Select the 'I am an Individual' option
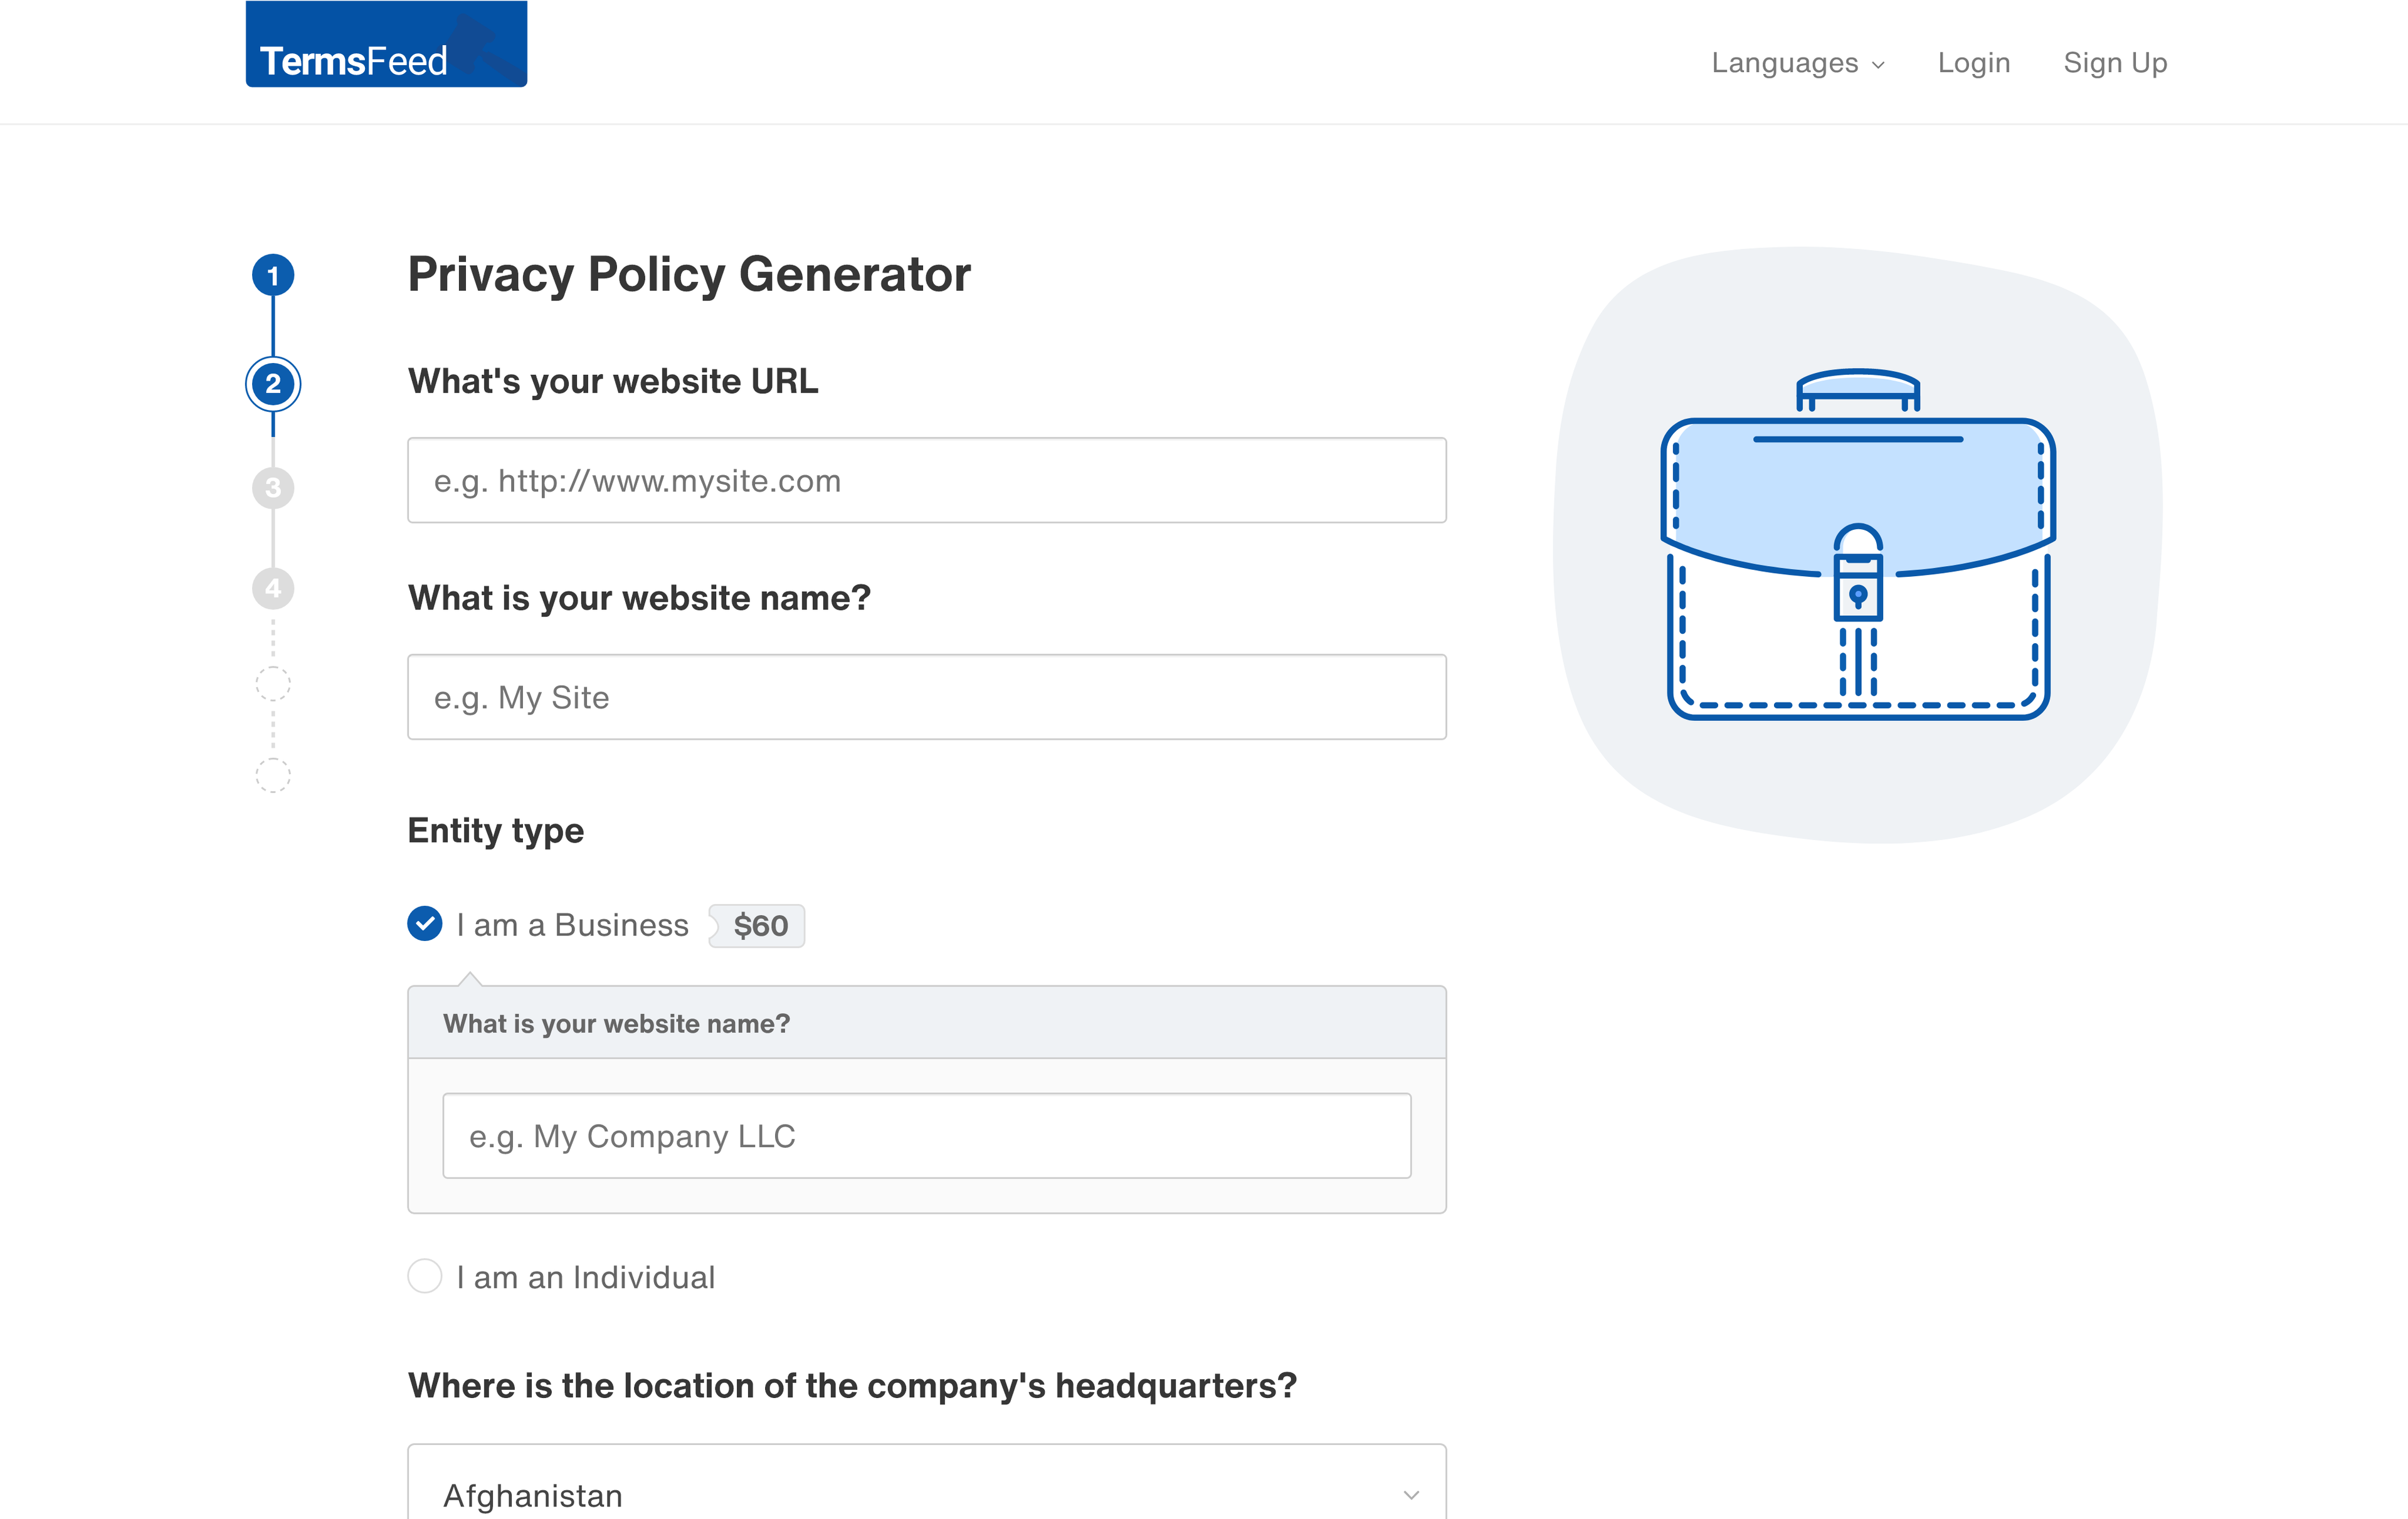This screenshot has height=1519, width=2408. (425, 1276)
